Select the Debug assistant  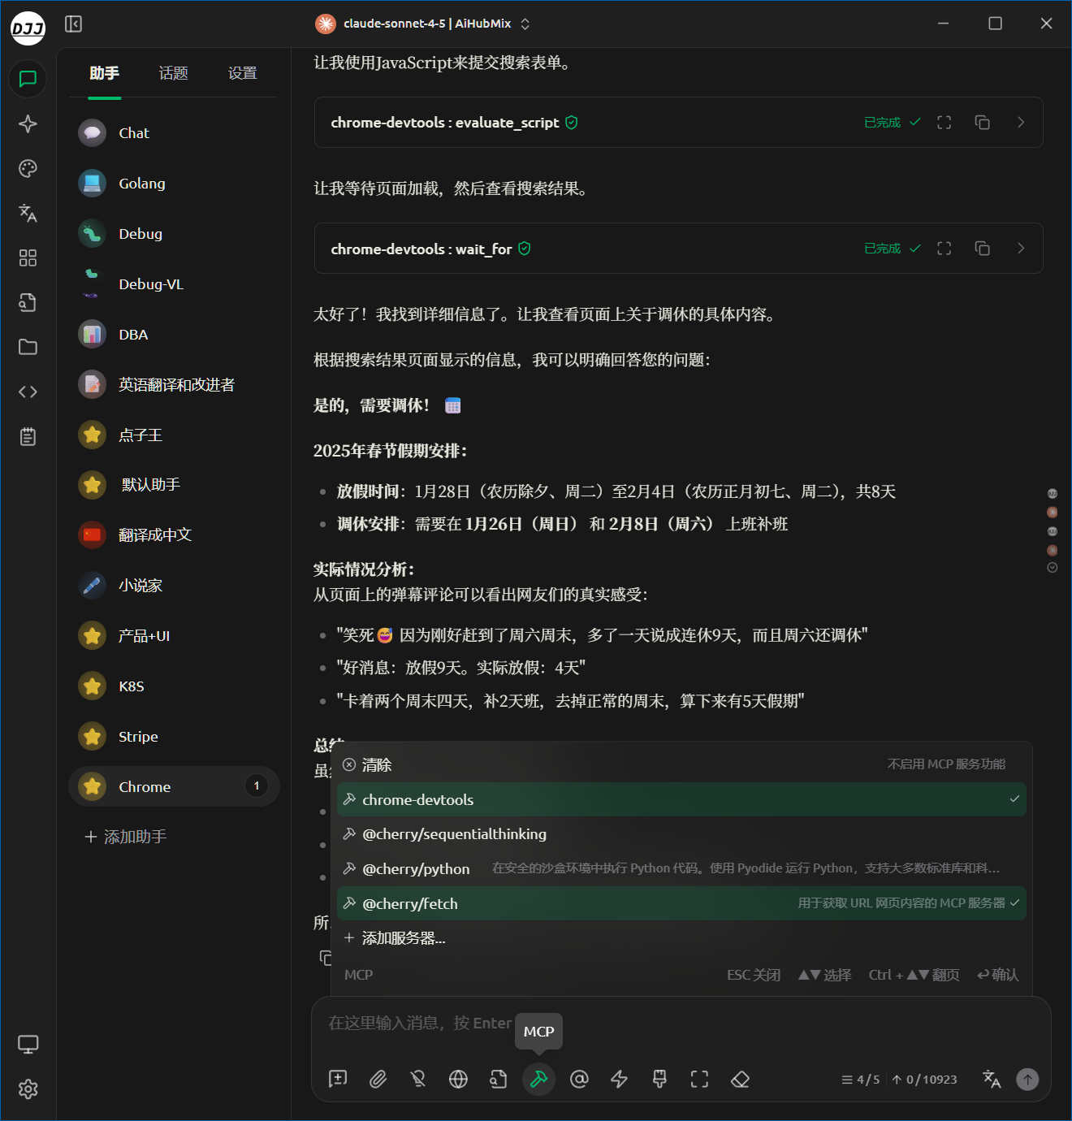pyautogui.click(x=174, y=234)
